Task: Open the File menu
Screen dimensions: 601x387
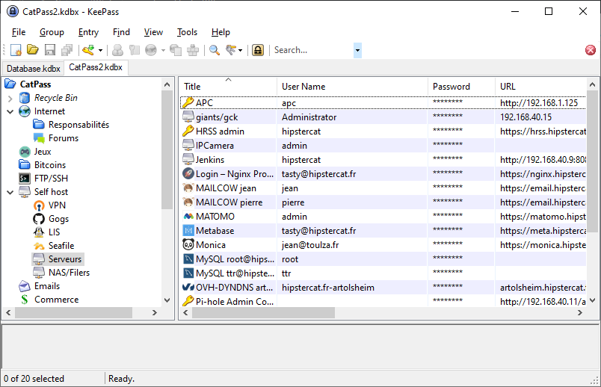Action: coord(19,32)
